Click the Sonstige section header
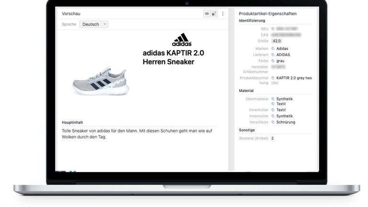 (247, 130)
